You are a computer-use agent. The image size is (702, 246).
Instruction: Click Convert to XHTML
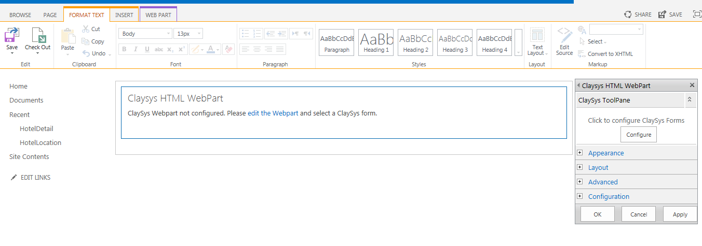coord(605,54)
